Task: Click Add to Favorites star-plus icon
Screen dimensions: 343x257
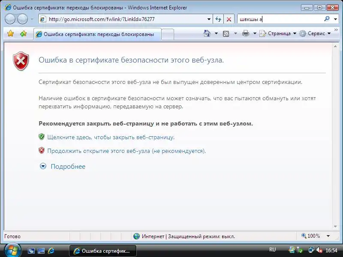Action: 24,33
